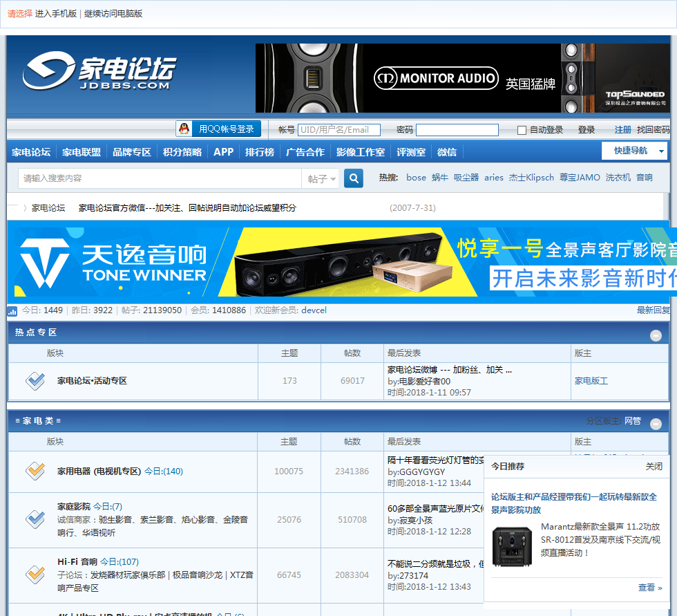Image resolution: width=677 pixels, height=616 pixels.
Task: Click hot search term 蜗牛
Action: pos(440,178)
